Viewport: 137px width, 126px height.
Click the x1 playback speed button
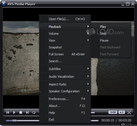(x=122, y=112)
